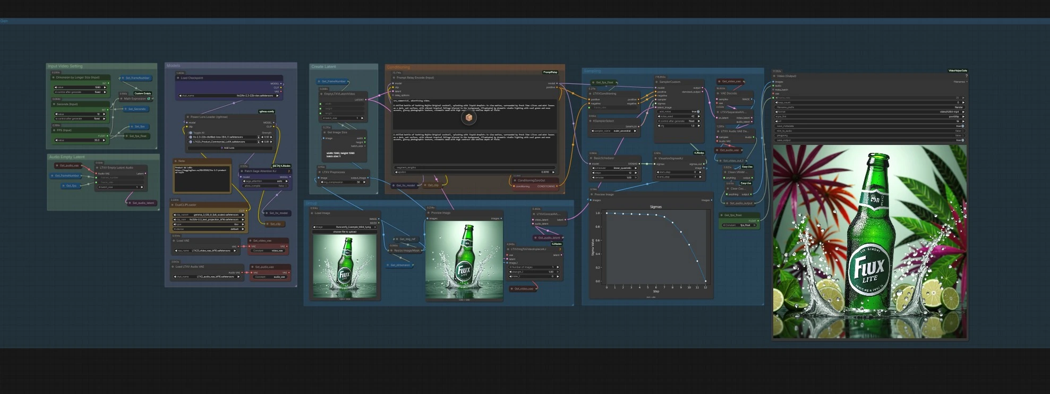Collapse the BasicScheduler node via title dot
The width and height of the screenshot is (1050, 394).
click(591, 158)
